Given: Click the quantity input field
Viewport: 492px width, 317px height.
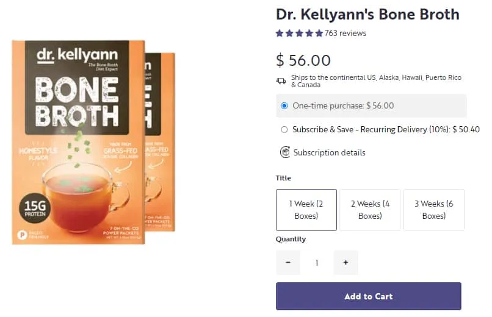Looking at the screenshot, I should (317, 263).
